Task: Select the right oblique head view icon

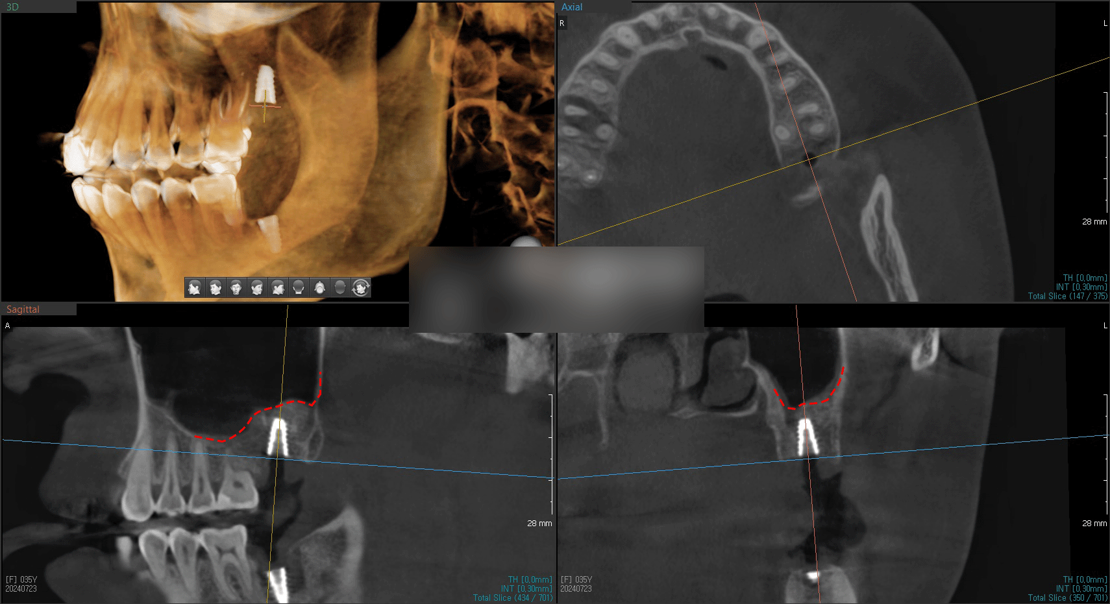Action: (257, 287)
